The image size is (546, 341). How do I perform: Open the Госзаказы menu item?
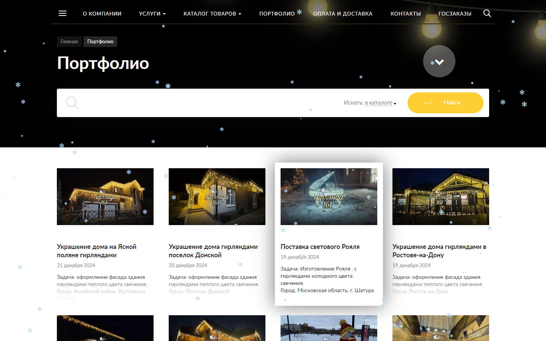[x=455, y=14]
